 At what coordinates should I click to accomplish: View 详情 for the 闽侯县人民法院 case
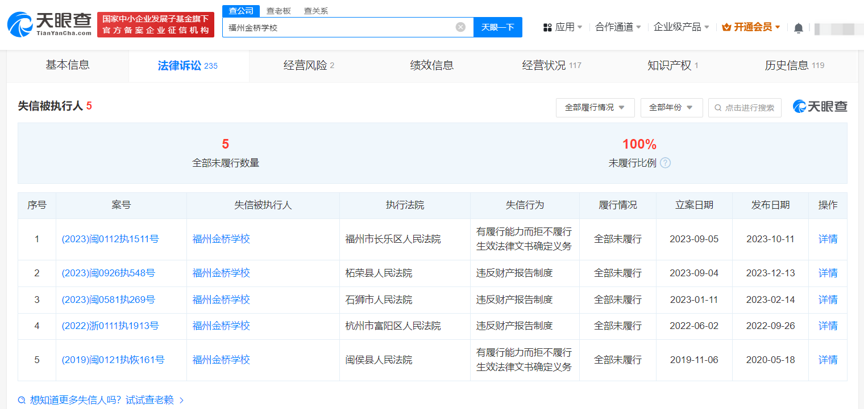coord(828,360)
